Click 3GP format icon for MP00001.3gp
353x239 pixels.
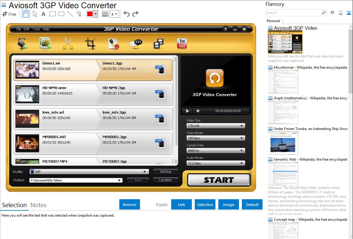pyautogui.click(x=161, y=144)
